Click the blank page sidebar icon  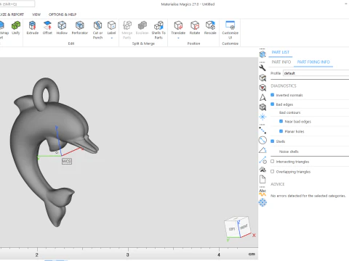[x=262, y=179]
